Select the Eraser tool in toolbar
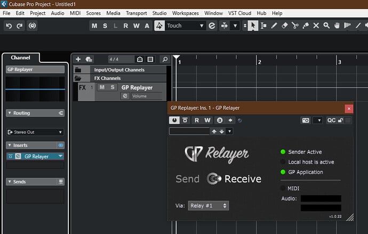368x234 pixels. coord(284,26)
